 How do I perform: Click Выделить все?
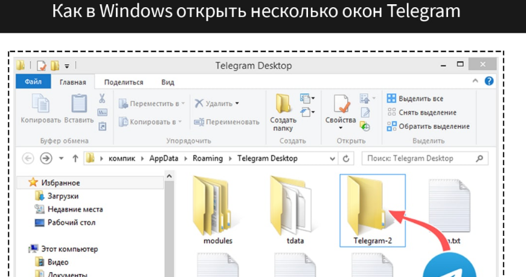pos(415,99)
